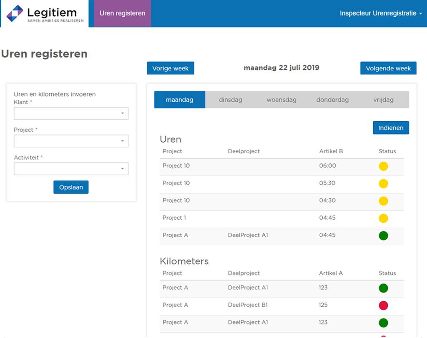
Task: Click red status dot for DeelProject B1
Action: tap(383, 305)
